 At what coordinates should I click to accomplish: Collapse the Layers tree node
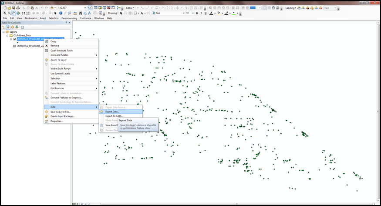[x=3, y=32]
